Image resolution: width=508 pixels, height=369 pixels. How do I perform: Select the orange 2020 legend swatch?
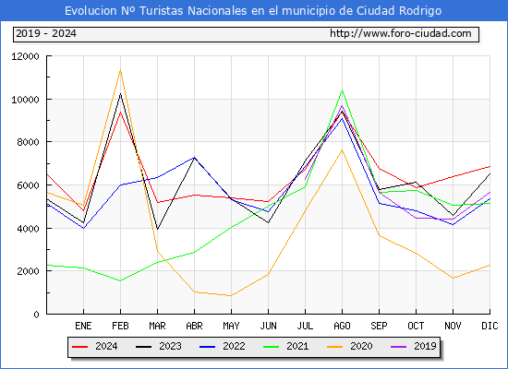click(335, 347)
